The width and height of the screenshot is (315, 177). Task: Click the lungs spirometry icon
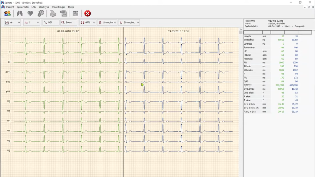20,14
